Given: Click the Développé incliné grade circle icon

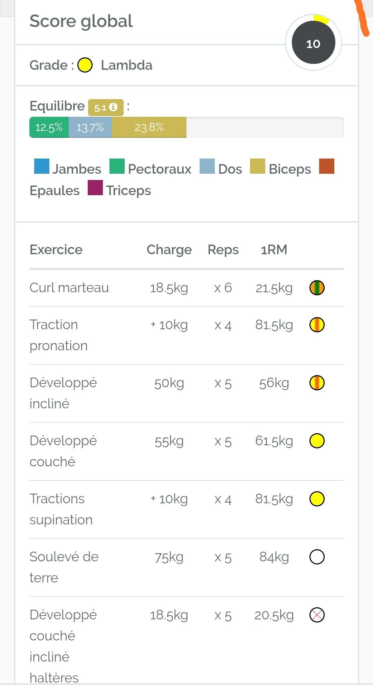Looking at the screenshot, I should (x=317, y=383).
